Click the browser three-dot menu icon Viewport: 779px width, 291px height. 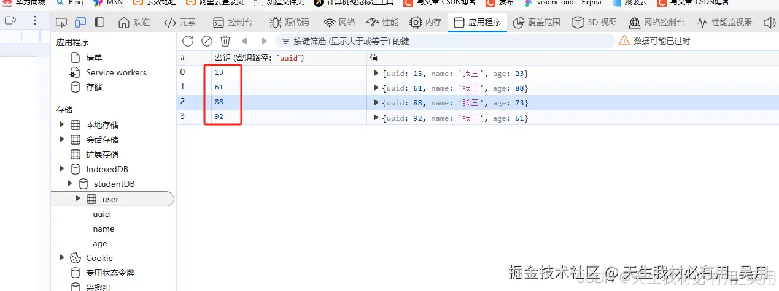[34, 21]
